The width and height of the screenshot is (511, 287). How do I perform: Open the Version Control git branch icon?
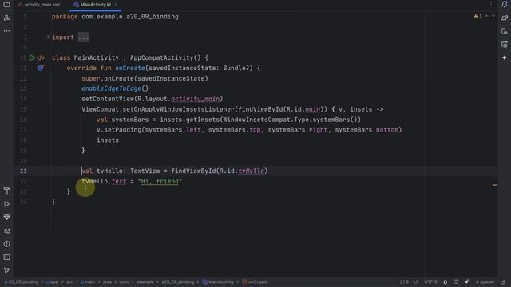click(6, 270)
